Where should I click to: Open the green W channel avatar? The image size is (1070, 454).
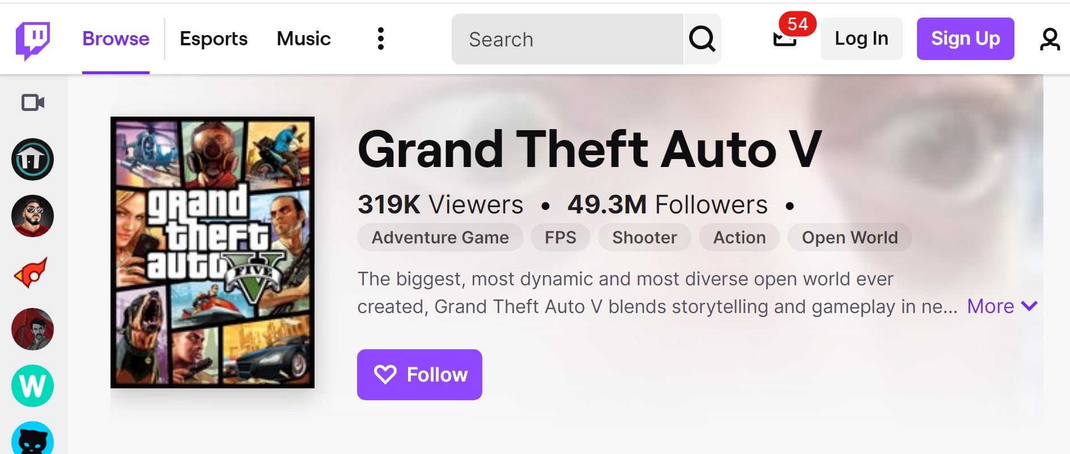click(32, 386)
